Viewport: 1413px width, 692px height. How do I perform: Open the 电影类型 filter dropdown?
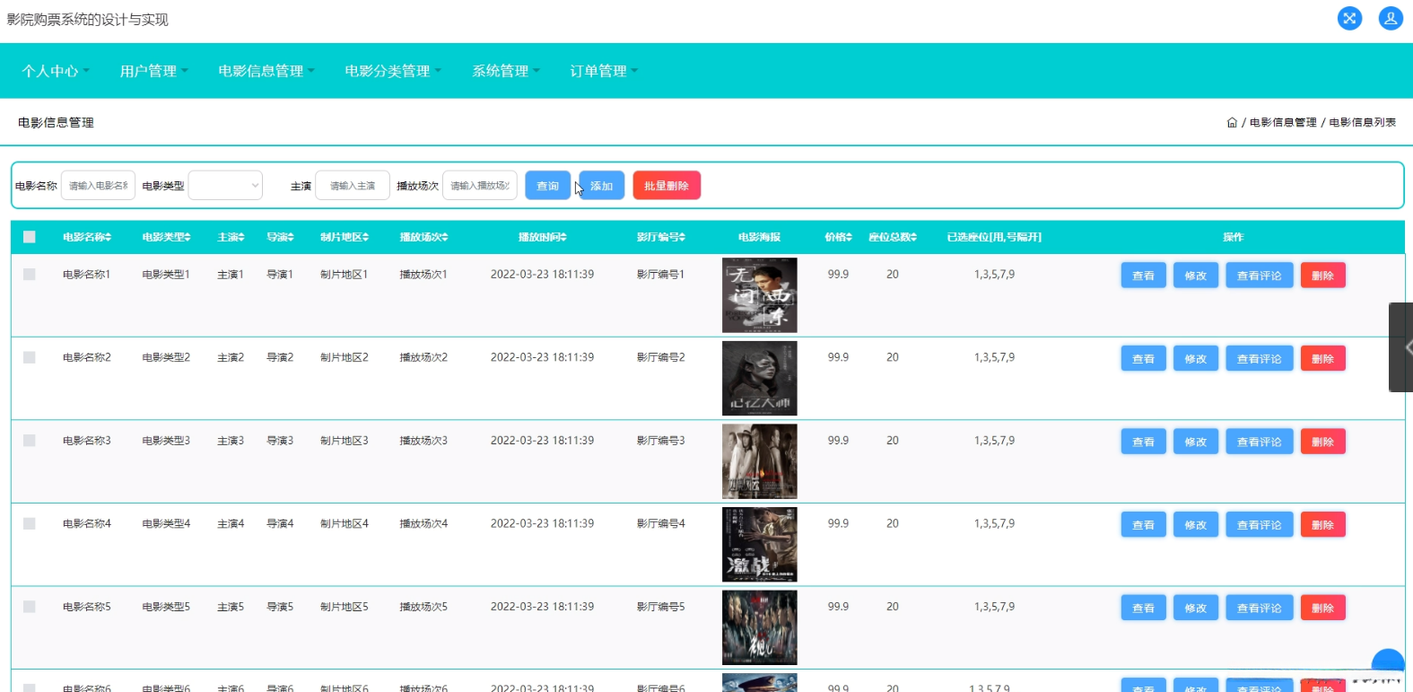point(225,186)
